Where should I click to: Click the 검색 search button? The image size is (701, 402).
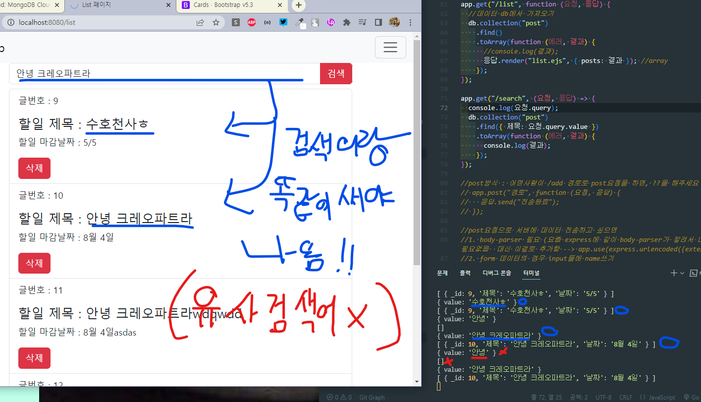tap(336, 74)
